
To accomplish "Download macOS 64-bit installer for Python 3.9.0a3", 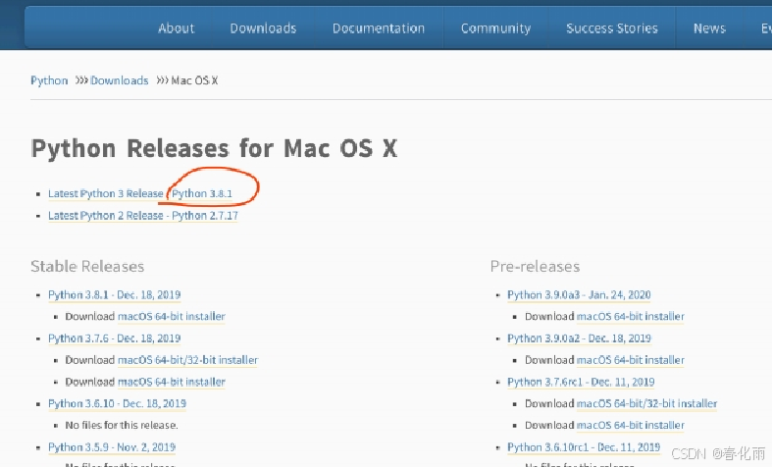I will [630, 317].
